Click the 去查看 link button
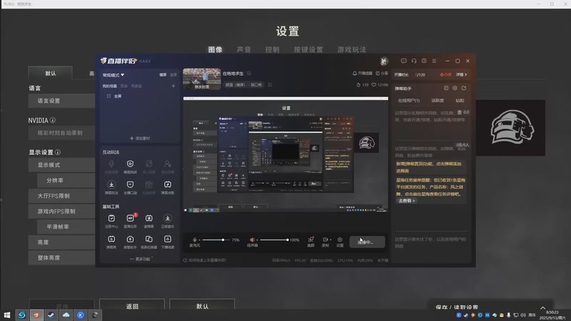Image resolution: width=571 pixels, height=321 pixels. point(406,200)
